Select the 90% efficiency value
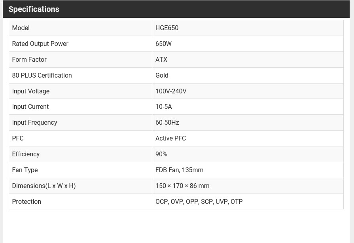The height and width of the screenshot is (243, 354). point(161,154)
